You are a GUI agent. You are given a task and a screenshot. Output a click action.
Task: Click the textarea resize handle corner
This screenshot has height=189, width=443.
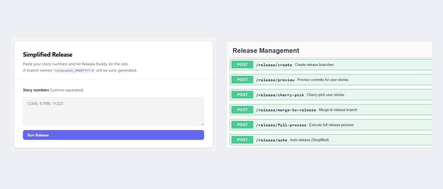point(202,124)
